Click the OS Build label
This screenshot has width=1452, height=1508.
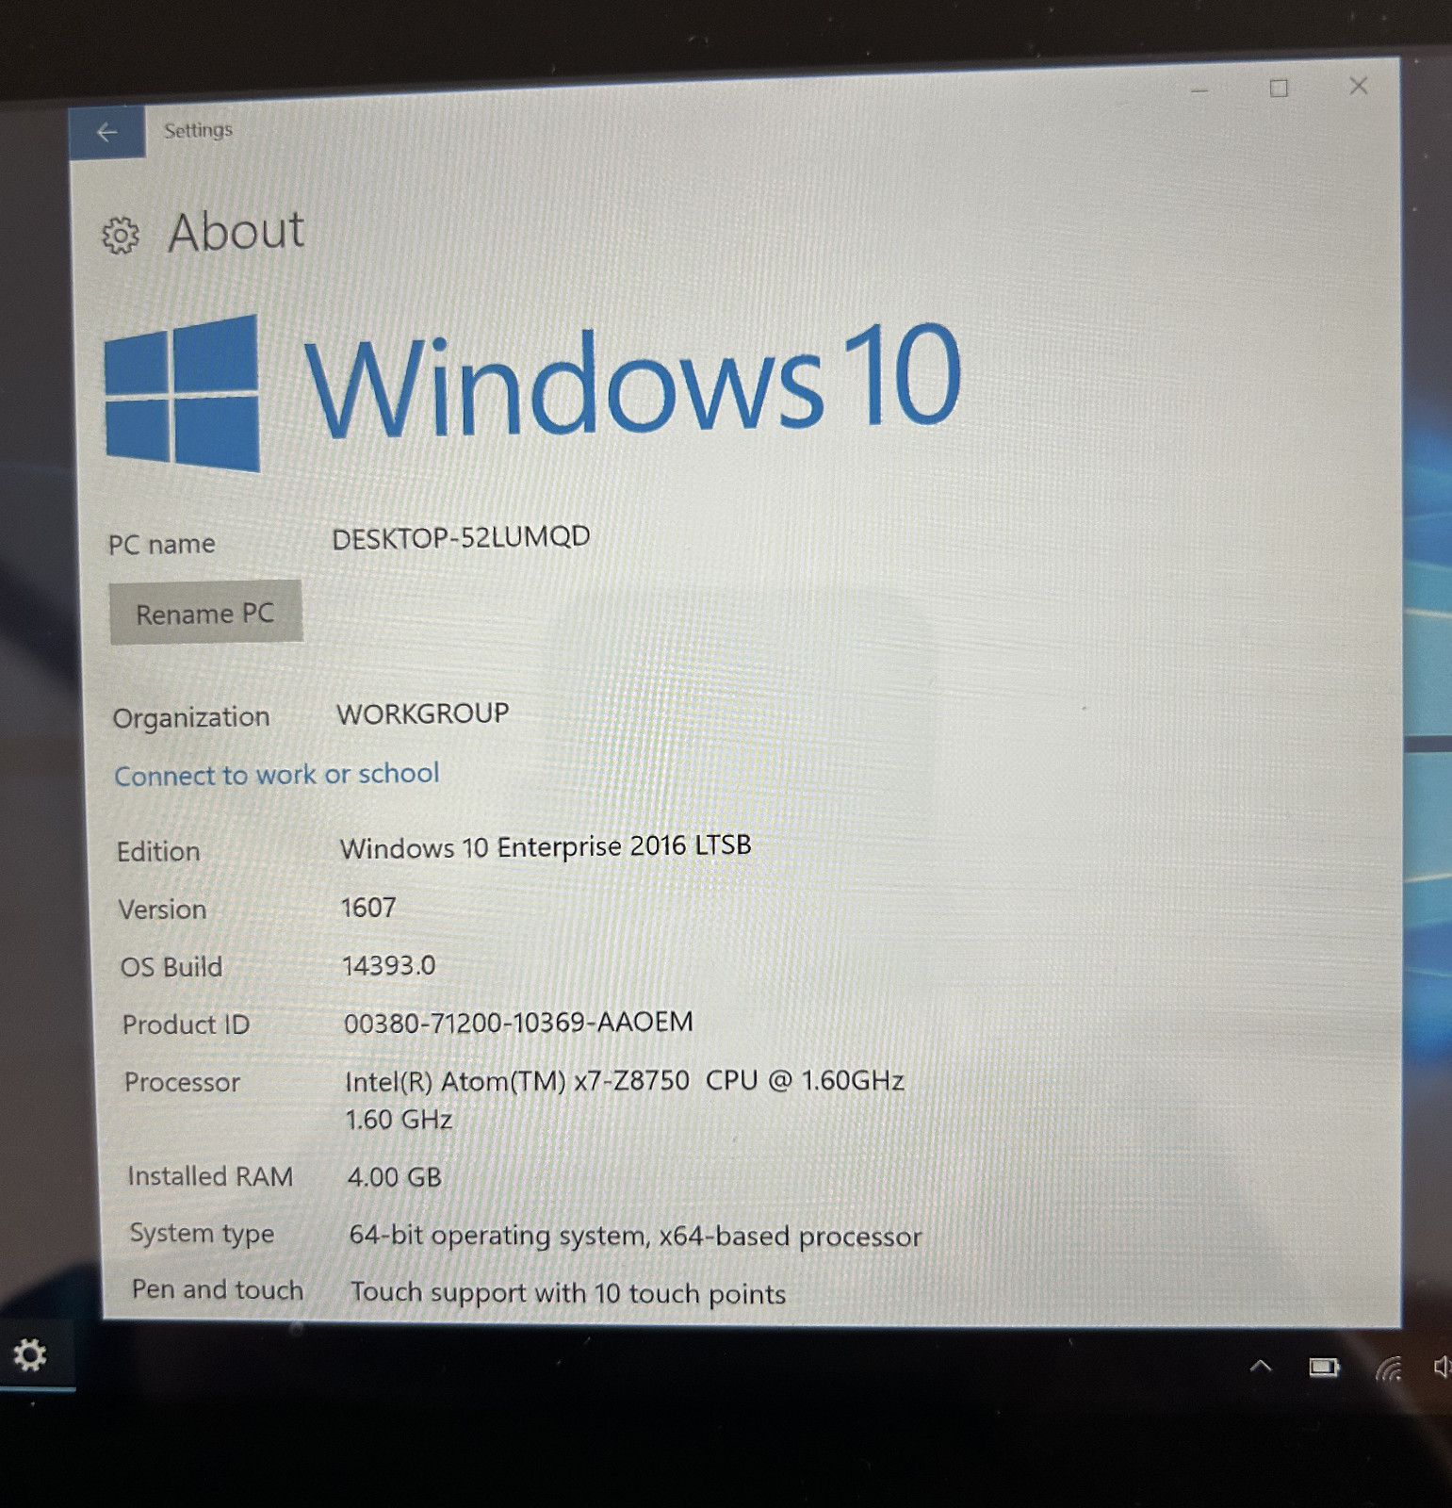coord(171,967)
